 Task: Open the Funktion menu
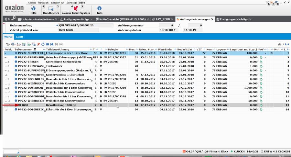[x=43, y=3]
